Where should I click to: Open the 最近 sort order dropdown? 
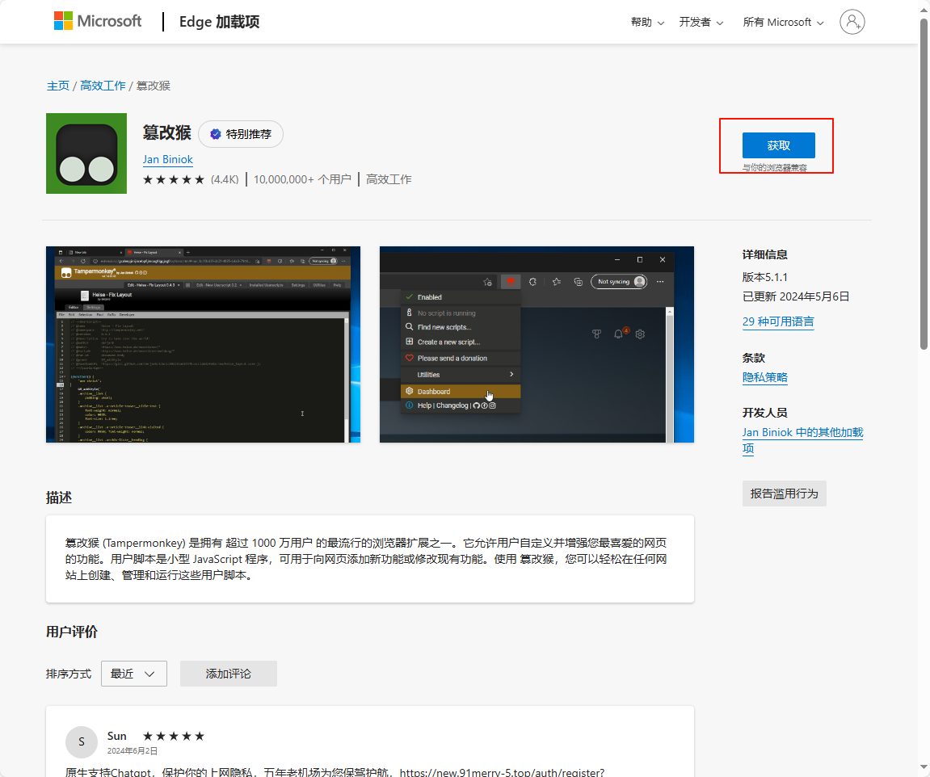tap(134, 674)
